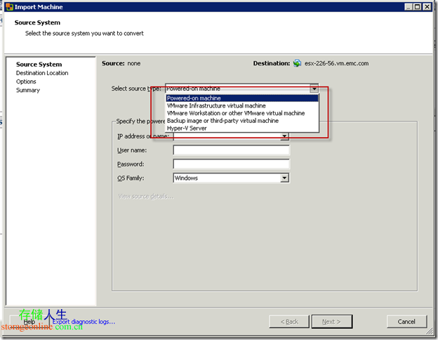Screen dimensions: 438x340
Task: Pick VMware Workstation or other VMware virtual machine
Action: 242,113
